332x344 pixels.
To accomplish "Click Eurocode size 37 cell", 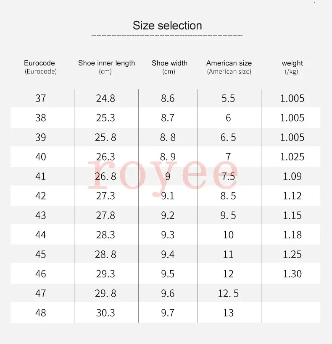I will 41,99.
